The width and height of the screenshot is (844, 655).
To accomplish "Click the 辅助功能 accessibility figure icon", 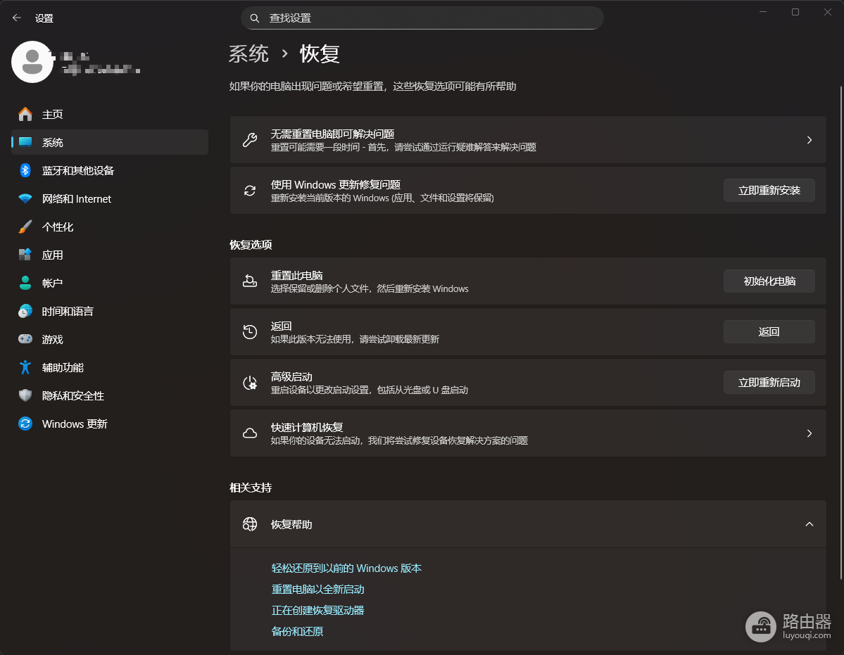I will coord(25,367).
